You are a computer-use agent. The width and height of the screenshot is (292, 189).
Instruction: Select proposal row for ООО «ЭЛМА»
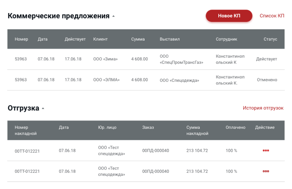click(x=146, y=80)
